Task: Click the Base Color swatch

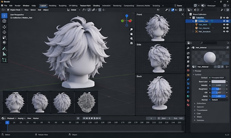Action: 218,82
